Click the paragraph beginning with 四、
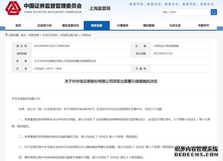This screenshot has width=223, height=161. pyautogui.click(x=82, y=157)
